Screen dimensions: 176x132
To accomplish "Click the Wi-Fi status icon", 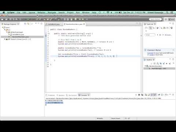I will [108, 12].
